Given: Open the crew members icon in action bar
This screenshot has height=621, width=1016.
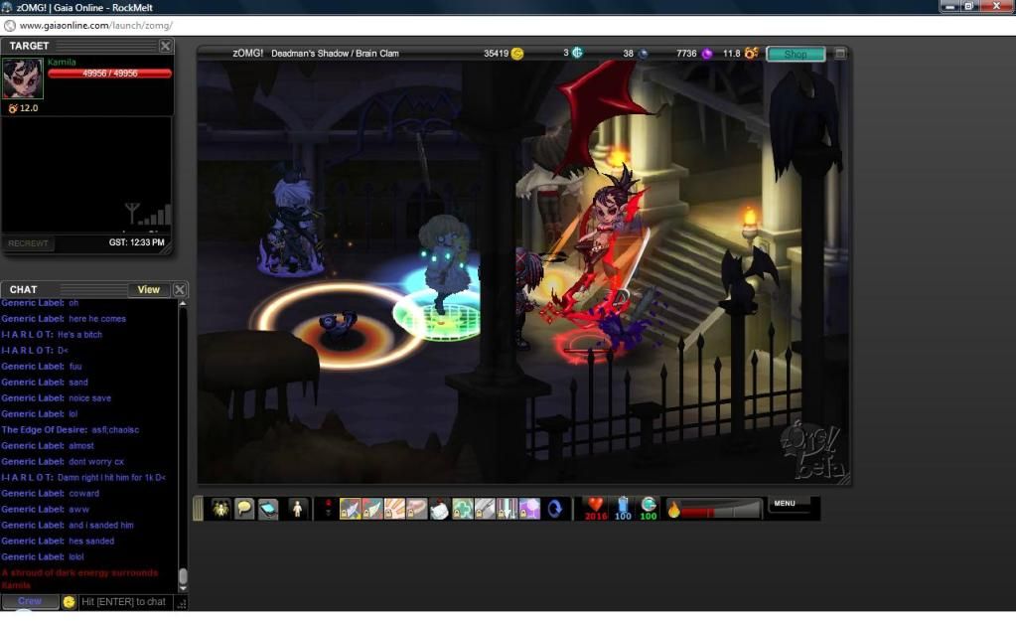Looking at the screenshot, I should (220, 509).
